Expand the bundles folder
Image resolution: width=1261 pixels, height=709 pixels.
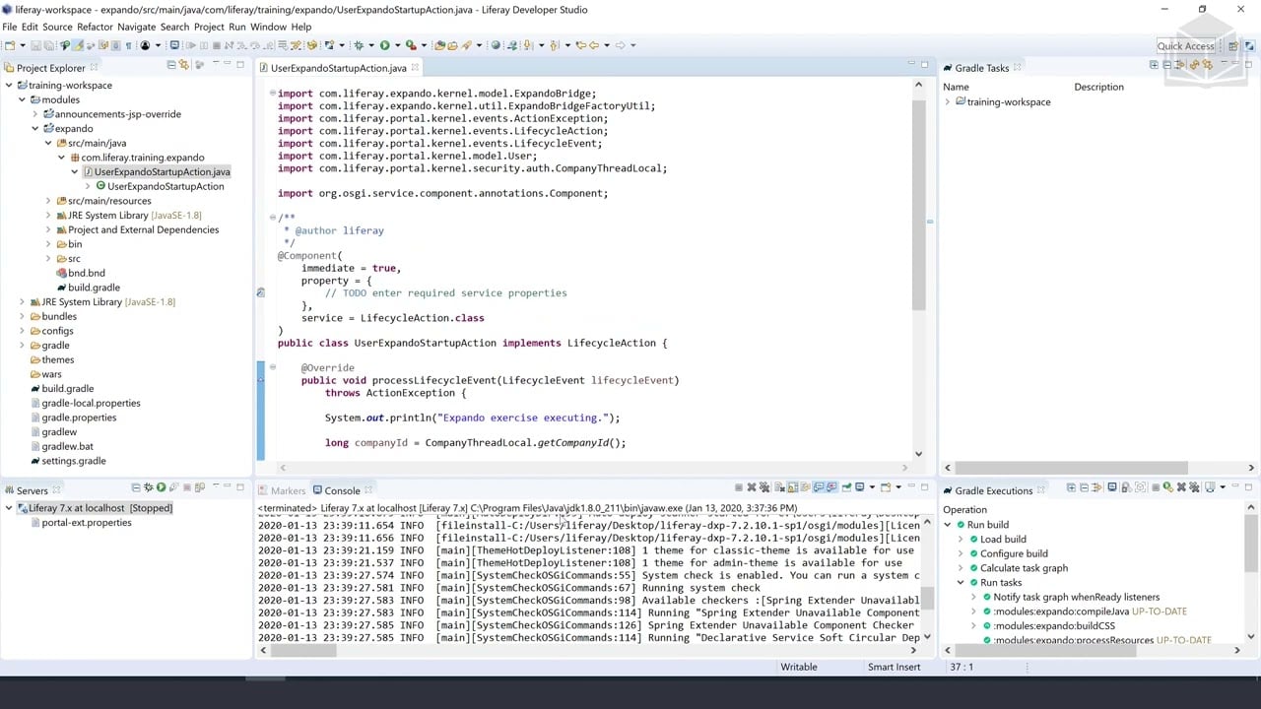23,317
